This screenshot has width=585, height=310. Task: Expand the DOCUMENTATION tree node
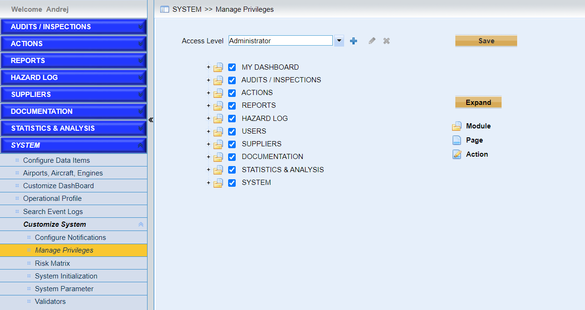pos(208,157)
